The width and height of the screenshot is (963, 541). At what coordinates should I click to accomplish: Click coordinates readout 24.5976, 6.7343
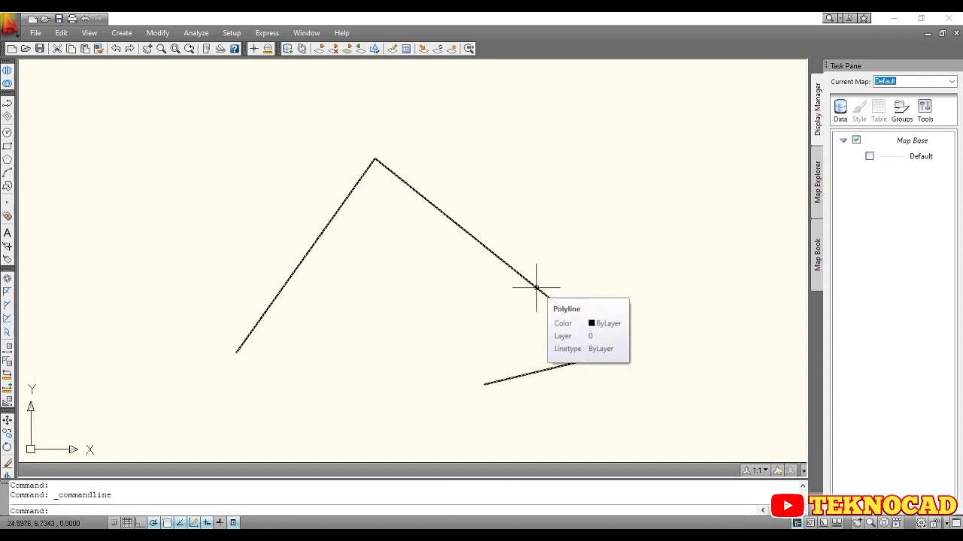click(44, 523)
